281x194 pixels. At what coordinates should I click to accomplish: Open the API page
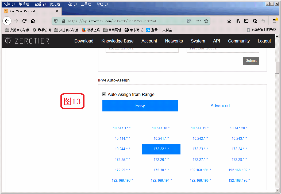click(217, 41)
